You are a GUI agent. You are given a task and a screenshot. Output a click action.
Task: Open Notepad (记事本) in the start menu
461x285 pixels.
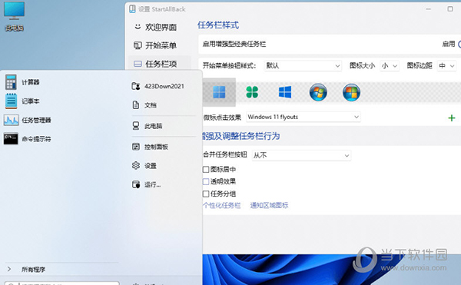pos(22,101)
